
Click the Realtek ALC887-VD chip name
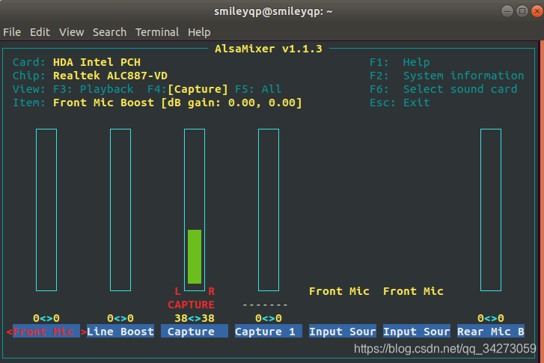pos(110,76)
